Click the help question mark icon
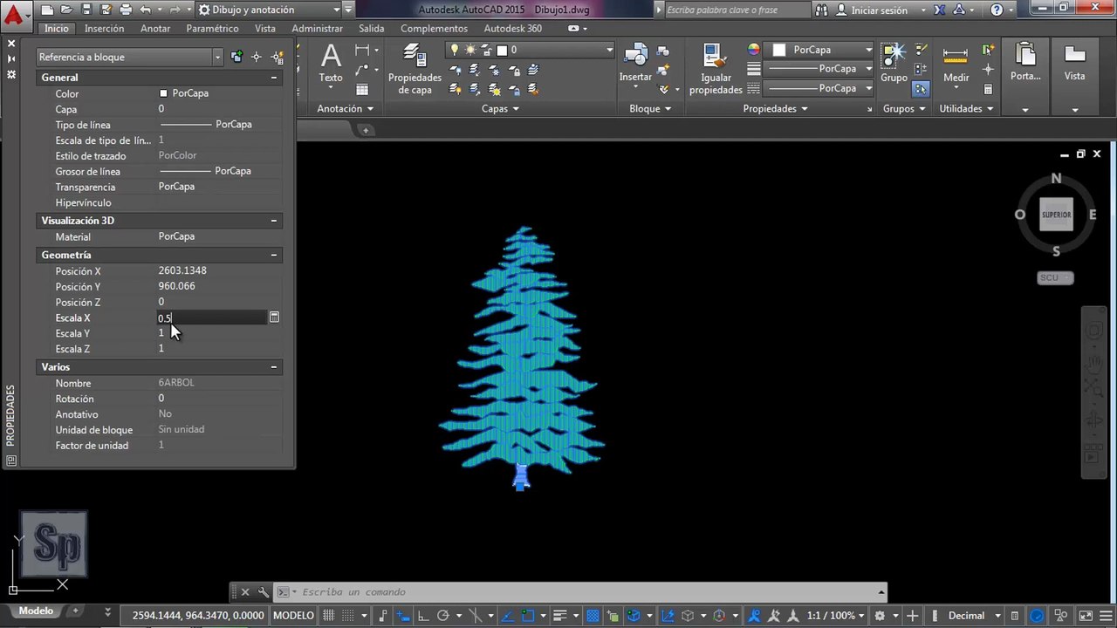The width and height of the screenshot is (1117, 628). coord(997,10)
